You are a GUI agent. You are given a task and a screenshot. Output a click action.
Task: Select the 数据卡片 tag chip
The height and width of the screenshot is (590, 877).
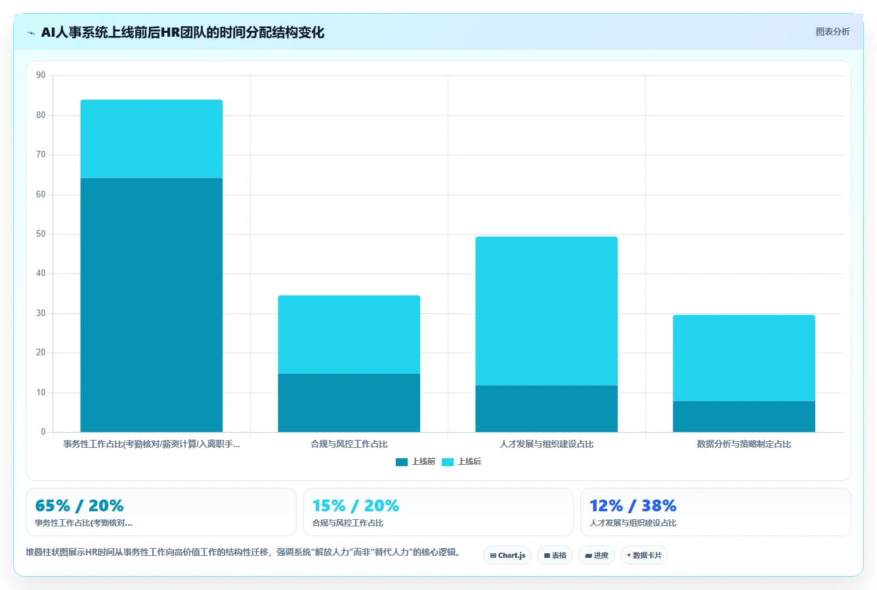pyautogui.click(x=644, y=555)
